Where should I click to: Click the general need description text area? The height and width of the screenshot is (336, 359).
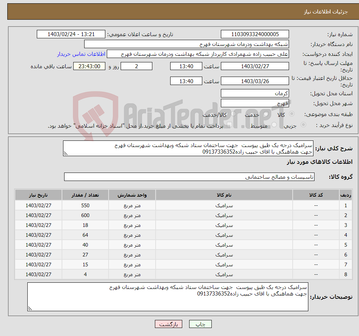coord(188,148)
